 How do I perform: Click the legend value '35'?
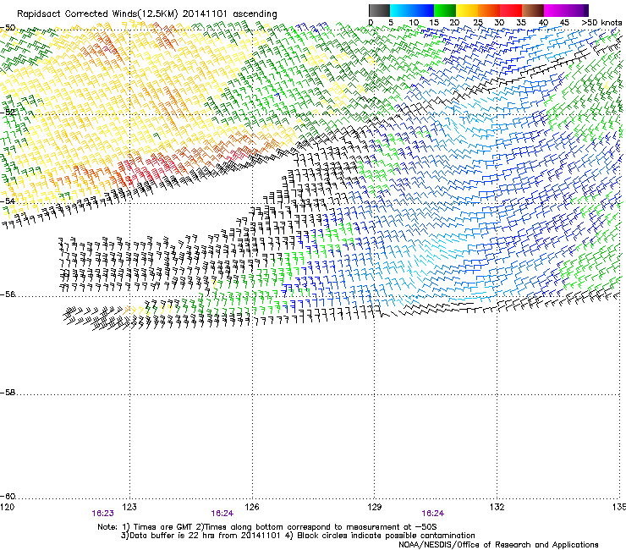521,22
